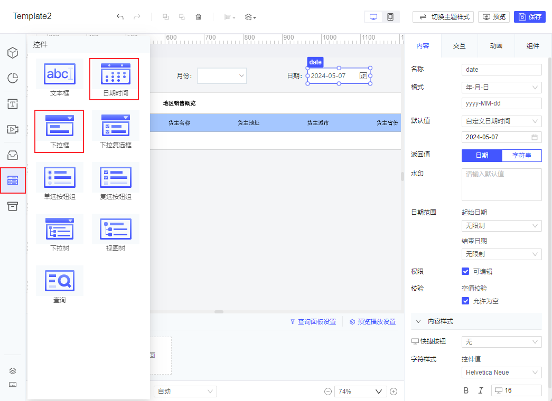Image resolution: width=552 pixels, height=401 pixels.
Task: Open calendar icon in canvas date widget
Action: coord(363,75)
